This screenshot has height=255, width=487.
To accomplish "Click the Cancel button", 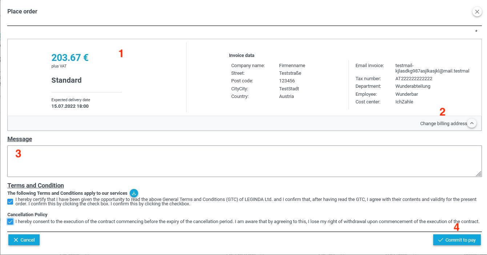I will tap(24, 240).
